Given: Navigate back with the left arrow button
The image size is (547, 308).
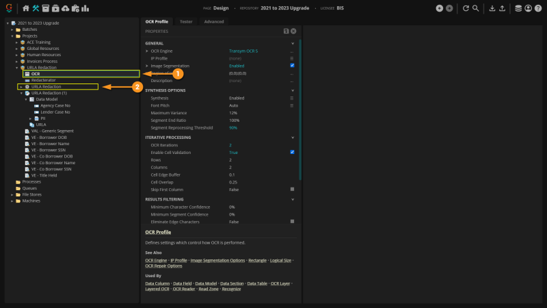Looking at the screenshot, I should (439, 8).
